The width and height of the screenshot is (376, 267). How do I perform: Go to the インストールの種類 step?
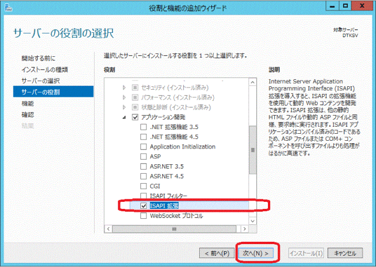[x=45, y=69]
